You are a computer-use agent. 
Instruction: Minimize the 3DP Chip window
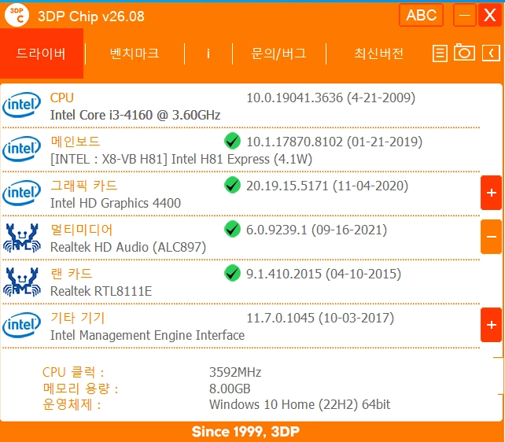click(464, 15)
